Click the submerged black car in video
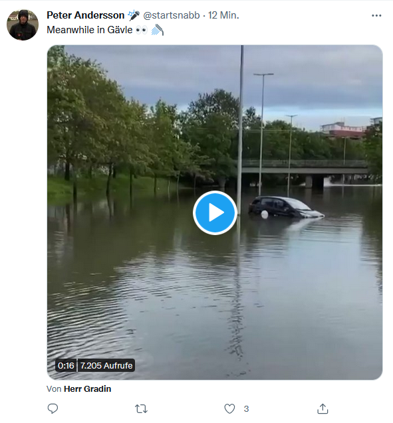The image size is (393, 423). (286, 207)
